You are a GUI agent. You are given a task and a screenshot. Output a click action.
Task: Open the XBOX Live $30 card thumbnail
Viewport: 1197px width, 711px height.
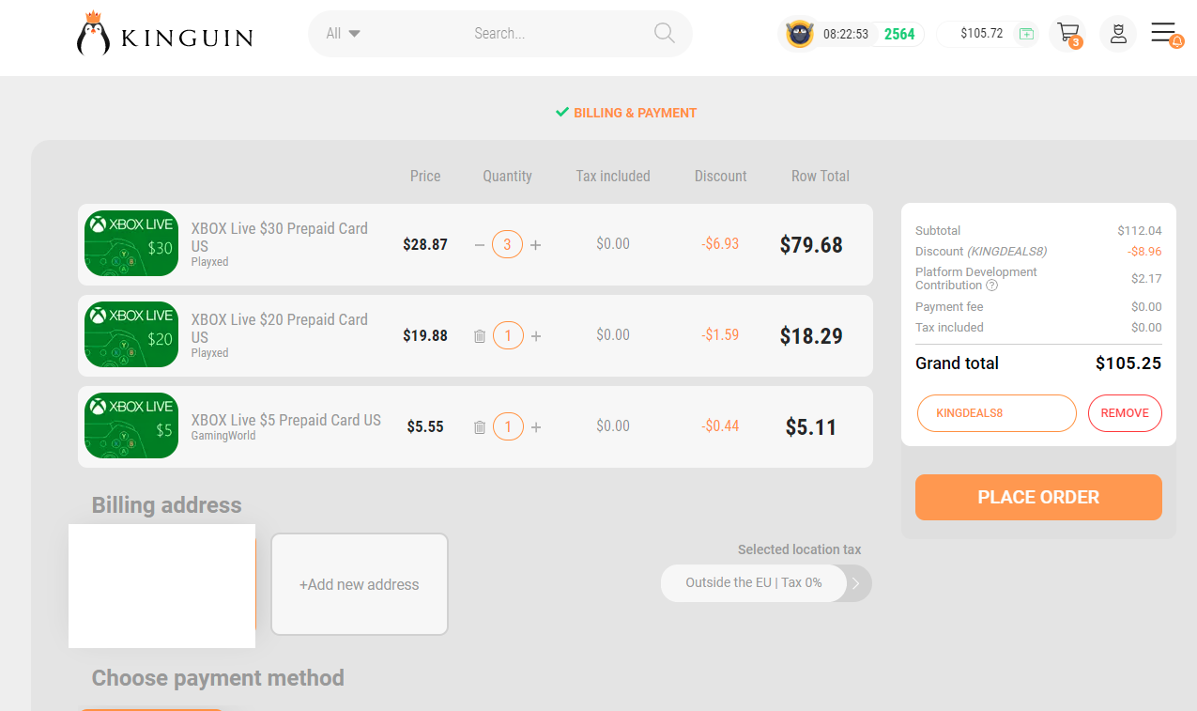point(131,243)
